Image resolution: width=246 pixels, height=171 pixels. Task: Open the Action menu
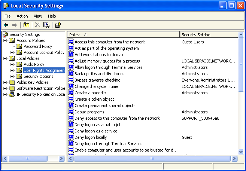[22, 16]
